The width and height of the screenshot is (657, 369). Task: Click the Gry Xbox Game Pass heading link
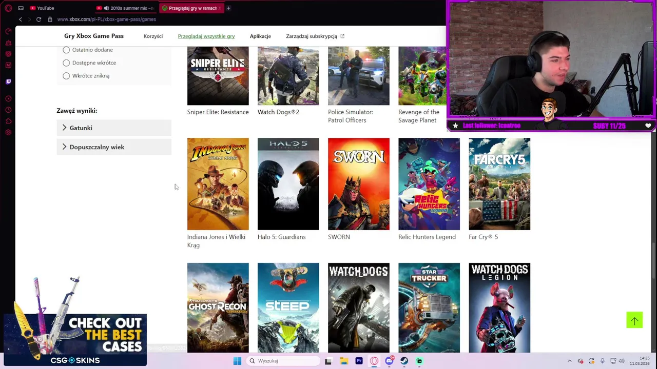coord(94,36)
